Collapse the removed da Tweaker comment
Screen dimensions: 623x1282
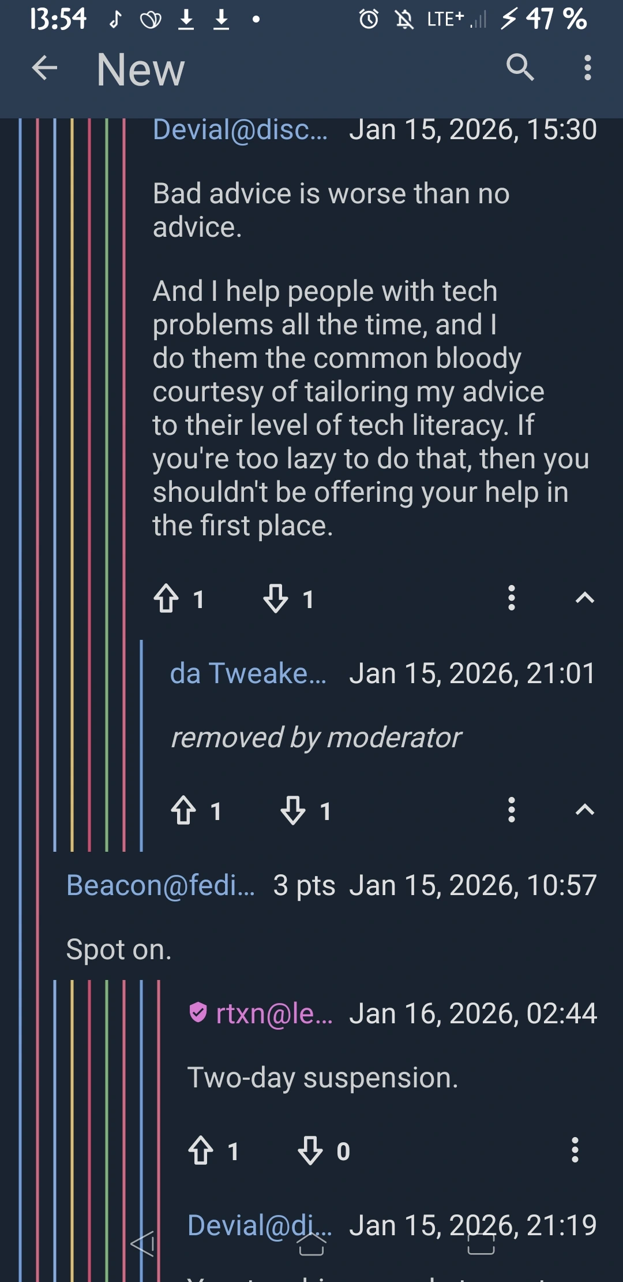tap(584, 810)
